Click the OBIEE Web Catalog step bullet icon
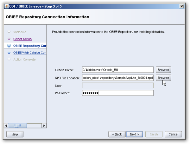This screenshot has width=190, height=144. (9, 53)
